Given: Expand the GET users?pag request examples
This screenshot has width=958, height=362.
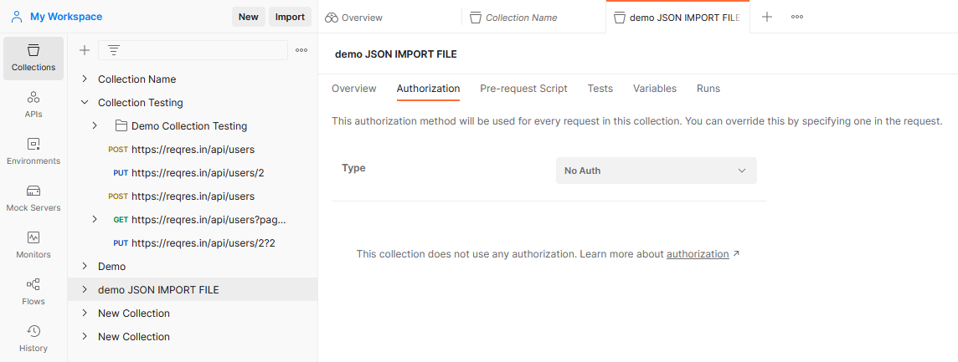Looking at the screenshot, I should tap(95, 219).
